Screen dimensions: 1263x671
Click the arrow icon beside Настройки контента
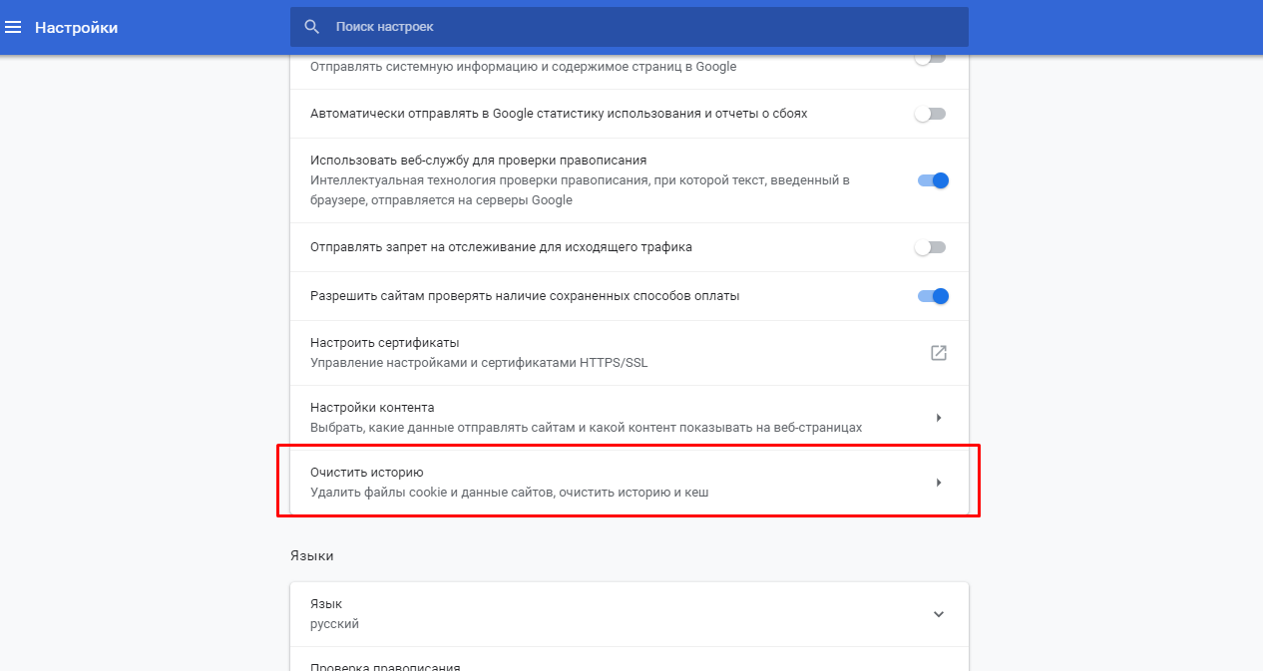[x=938, y=418]
